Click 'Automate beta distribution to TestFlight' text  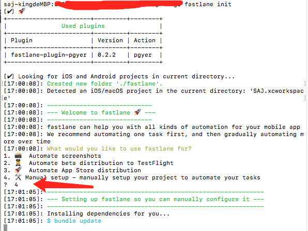[x=101, y=163]
